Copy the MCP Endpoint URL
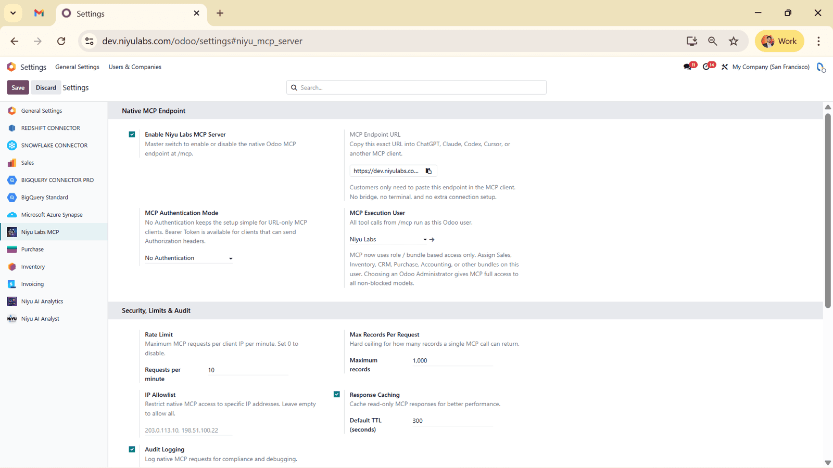 click(x=428, y=171)
